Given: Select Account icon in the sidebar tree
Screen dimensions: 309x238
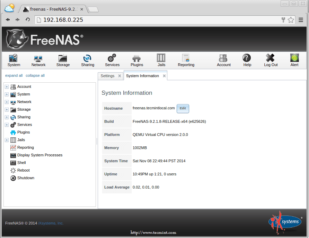Looking at the screenshot, I should pyautogui.click(x=13, y=87).
